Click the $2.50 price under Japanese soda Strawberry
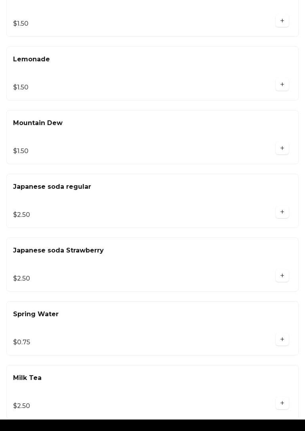Viewport: 305px width, 431px height. click(x=21, y=279)
